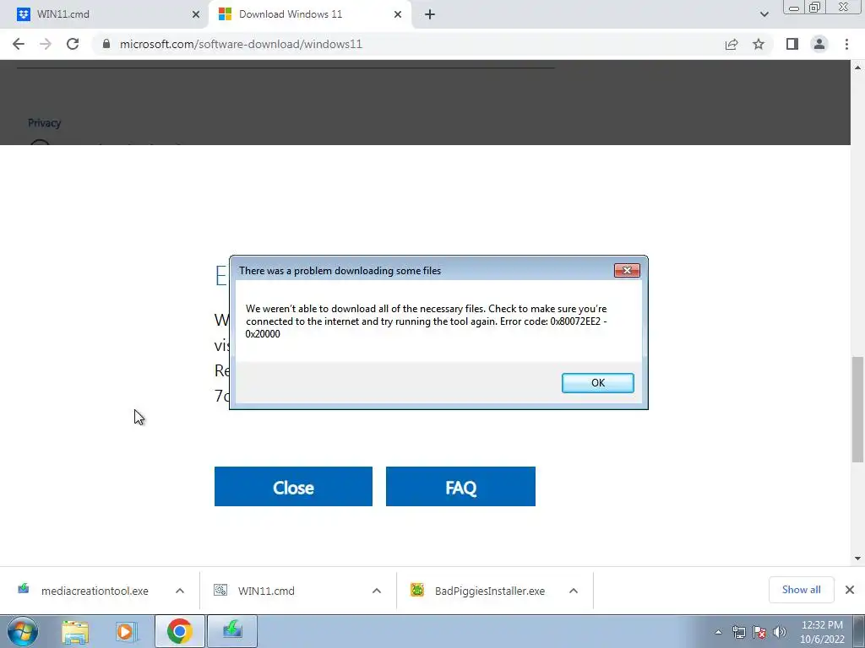Viewport: 865px width, 648px height.
Task: Bookmark this page with the star icon
Action: pyautogui.click(x=759, y=44)
